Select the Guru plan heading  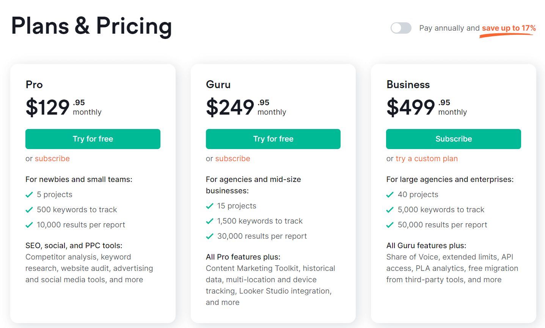coord(218,85)
